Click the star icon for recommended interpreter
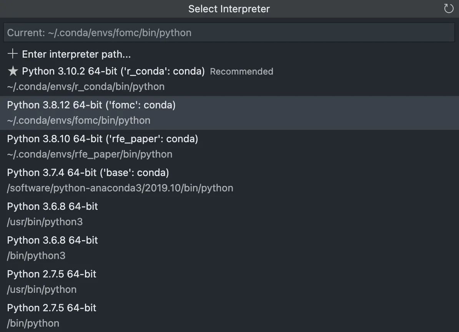 (x=13, y=71)
